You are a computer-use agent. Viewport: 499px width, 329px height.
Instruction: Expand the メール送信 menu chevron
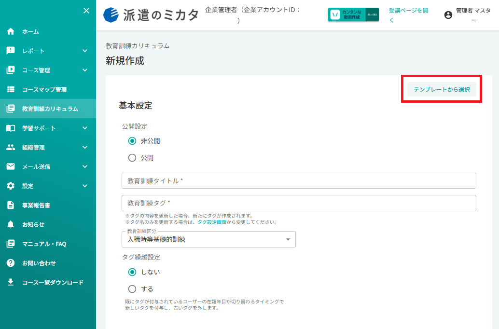tap(85, 166)
